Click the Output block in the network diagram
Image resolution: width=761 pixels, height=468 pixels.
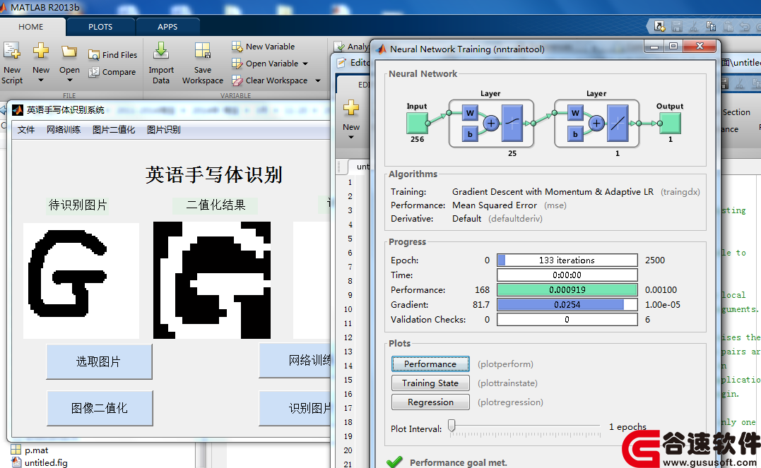[670, 124]
